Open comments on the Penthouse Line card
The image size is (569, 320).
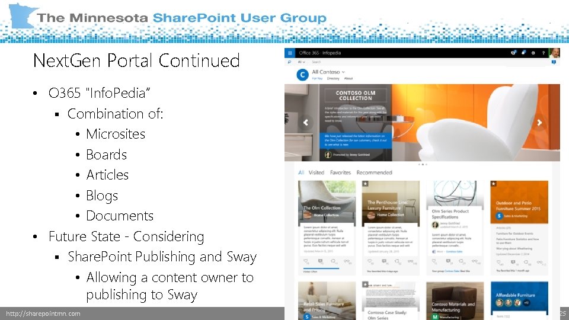click(x=384, y=261)
